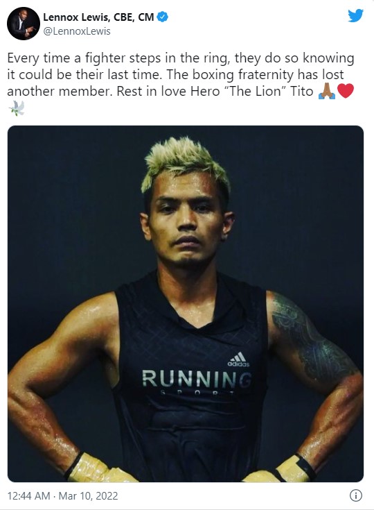Screen dimensions: 374x510
Task: Click the "The Lion" Tito nickname text
Action: point(268,92)
